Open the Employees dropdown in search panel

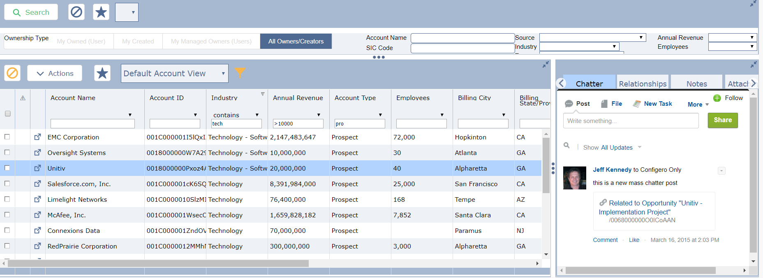click(x=733, y=47)
